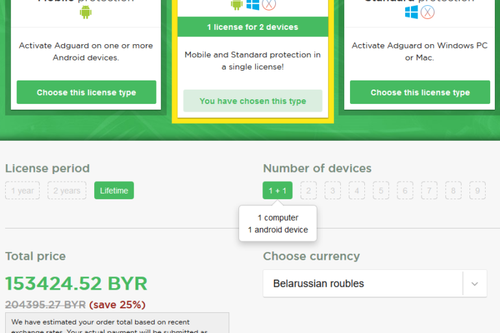The width and height of the screenshot is (500, 333).
Task: Open the Belarussian roubles currency dropdown
Action: click(x=375, y=284)
